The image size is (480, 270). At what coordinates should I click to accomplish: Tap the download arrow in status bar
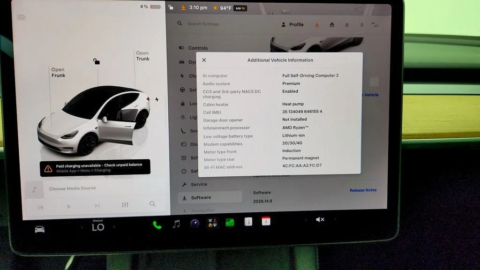183,7
